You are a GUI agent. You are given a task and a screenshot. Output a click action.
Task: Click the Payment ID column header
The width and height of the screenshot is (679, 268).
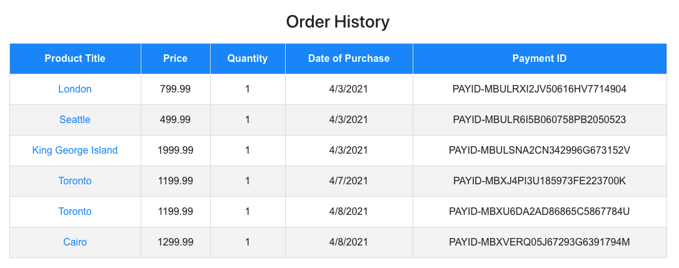click(x=540, y=59)
